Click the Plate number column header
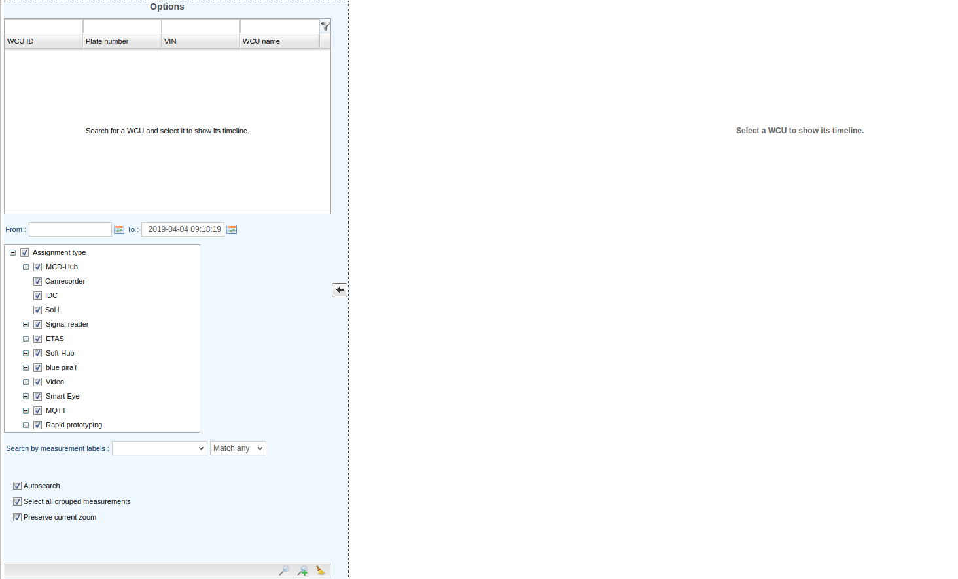This screenshot has width=958, height=579. [122, 41]
